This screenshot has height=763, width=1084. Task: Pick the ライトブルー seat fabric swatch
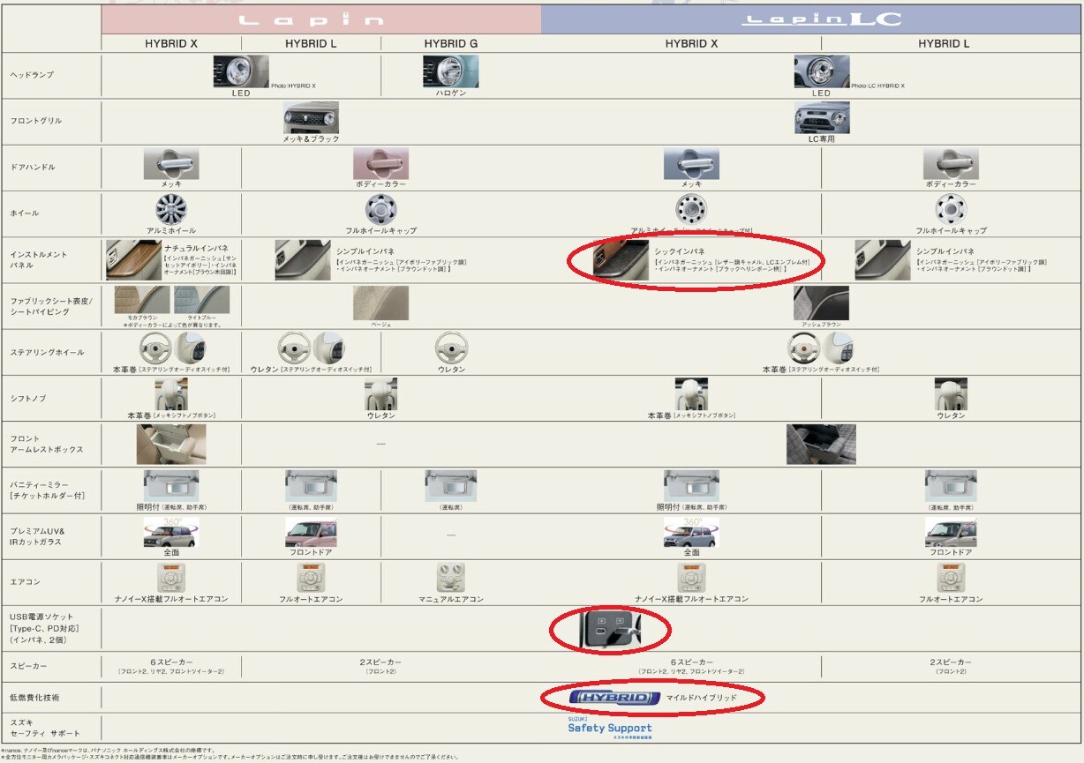coord(201,300)
